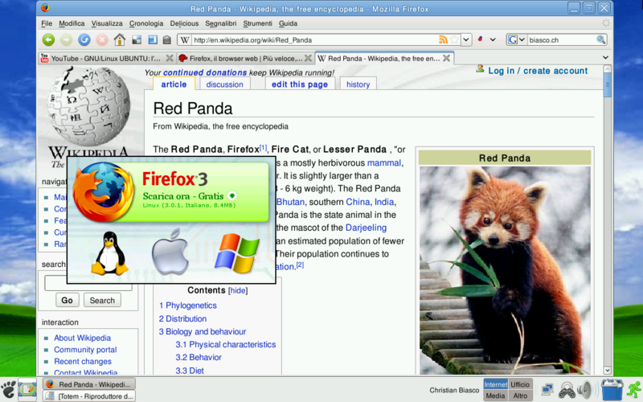The image size is (643, 402).
Task: Open the Modifica menu
Action: 72,23
